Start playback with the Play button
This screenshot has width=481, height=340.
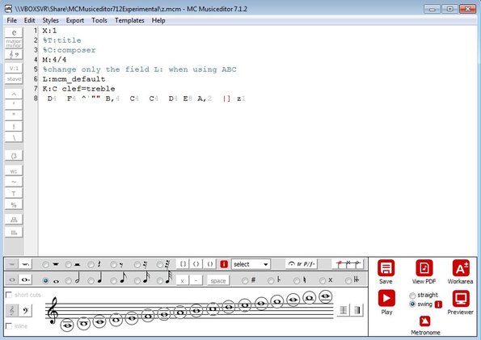click(386, 298)
